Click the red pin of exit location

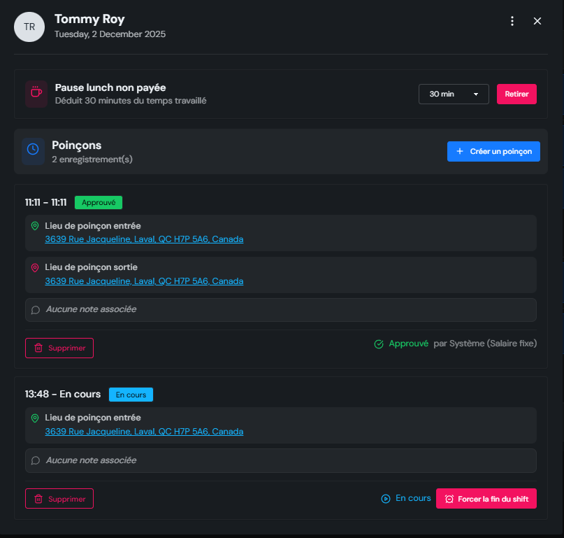coord(35,268)
